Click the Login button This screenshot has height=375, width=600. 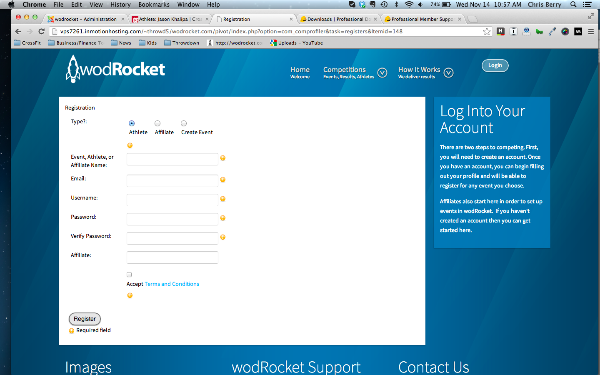(495, 65)
